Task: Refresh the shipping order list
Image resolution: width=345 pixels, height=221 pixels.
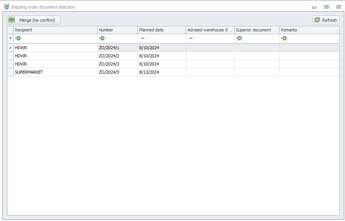Action: click(x=326, y=20)
